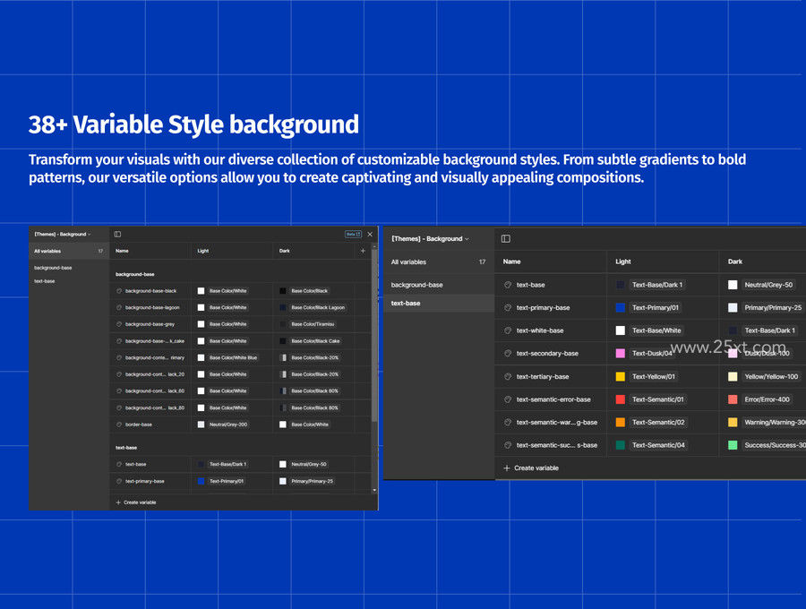Click the Name column header in the right panel
Viewport: 806px width, 609px height.
(511, 262)
